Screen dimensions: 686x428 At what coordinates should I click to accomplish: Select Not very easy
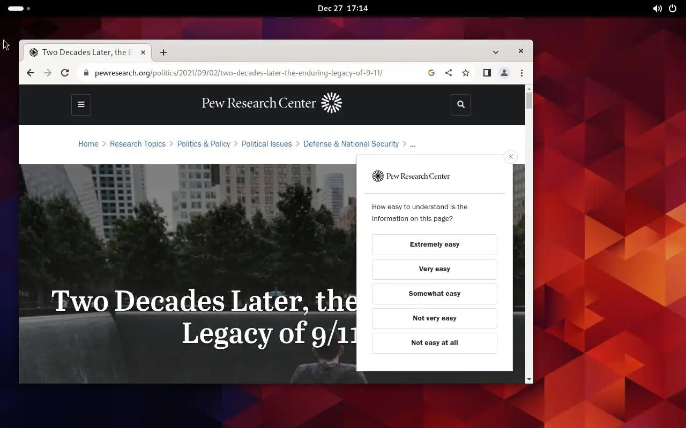pyautogui.click(x=435, y=318)
